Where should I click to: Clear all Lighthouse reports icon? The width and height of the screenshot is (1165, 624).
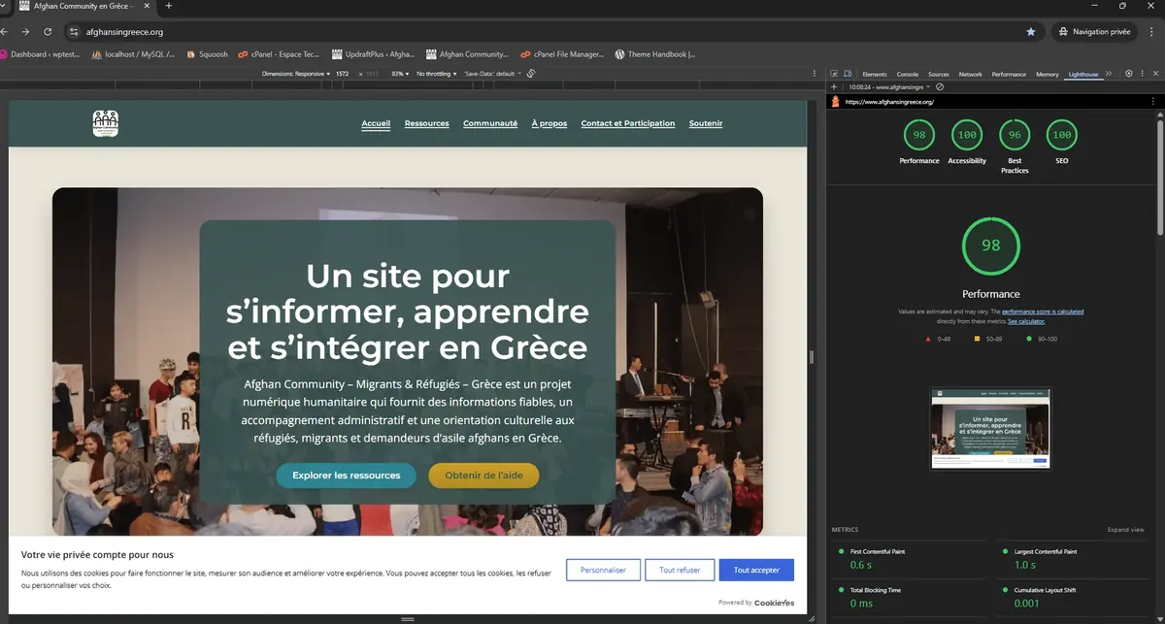(x=940, y=87)
